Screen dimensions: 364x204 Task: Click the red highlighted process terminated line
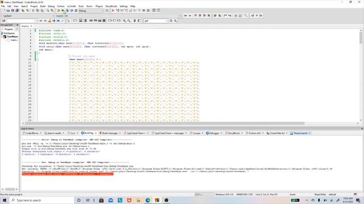point(68,174)
